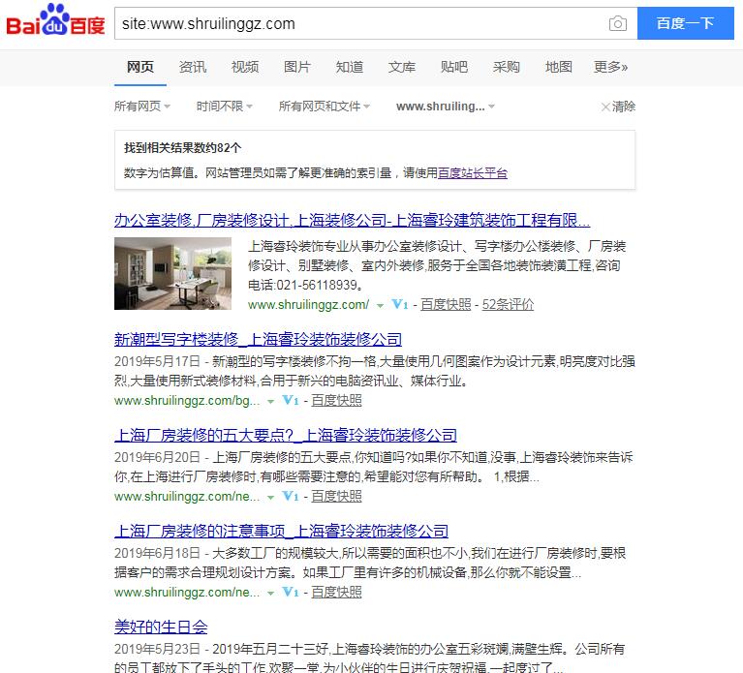Open 百度快照 for 注意事项 result
743x673 pixels.
click(x=336, y=592)
